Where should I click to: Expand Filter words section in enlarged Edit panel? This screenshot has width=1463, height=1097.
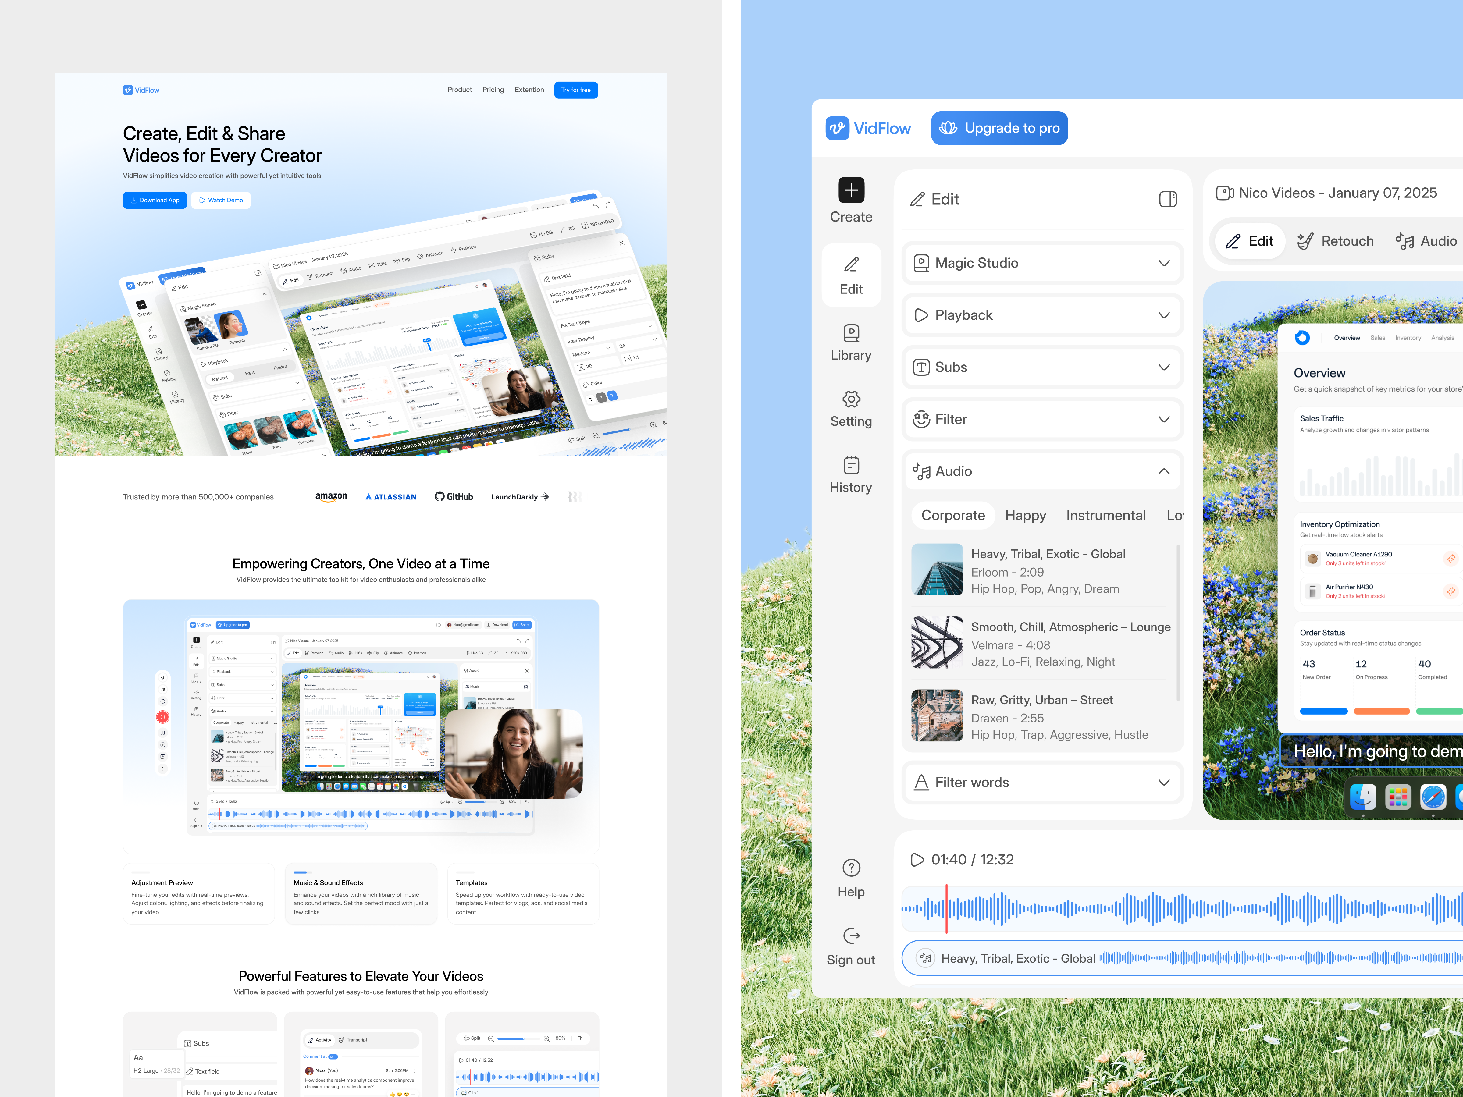point(1042,782)
